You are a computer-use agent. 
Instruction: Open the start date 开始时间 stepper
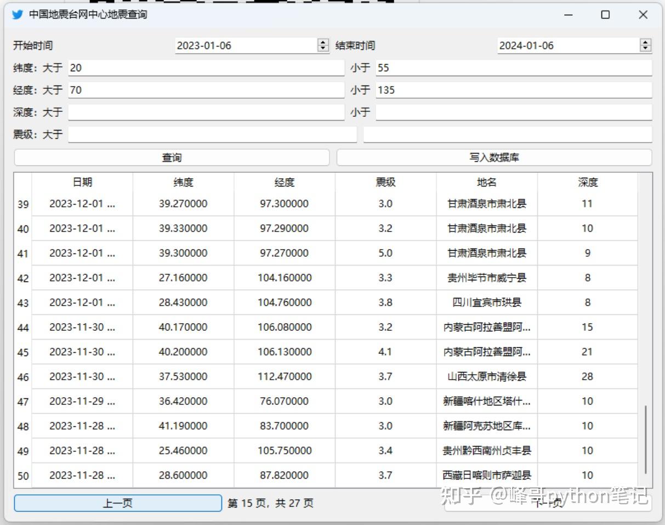click(323, 46)
